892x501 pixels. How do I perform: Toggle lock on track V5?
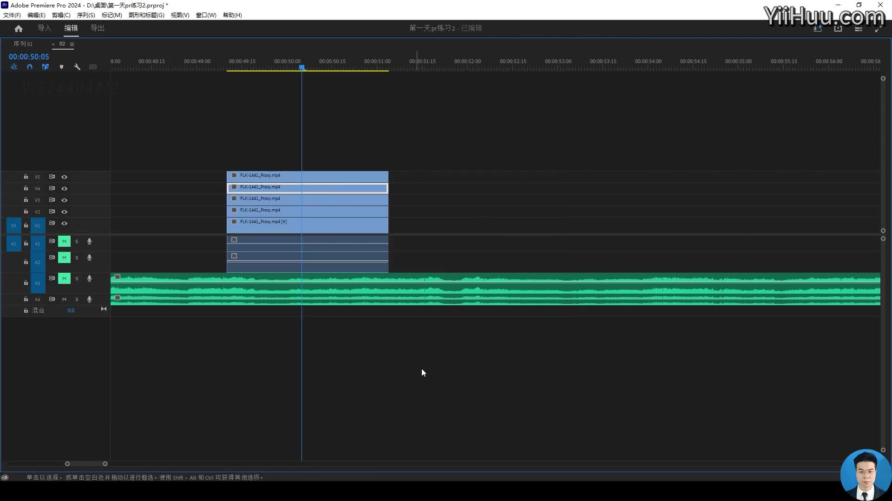pos(26,177)
